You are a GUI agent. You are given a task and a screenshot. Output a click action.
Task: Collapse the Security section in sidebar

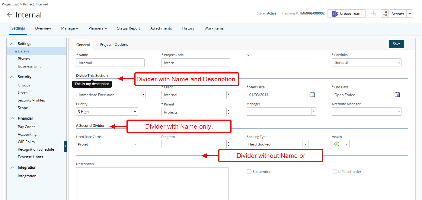point(12,77)
